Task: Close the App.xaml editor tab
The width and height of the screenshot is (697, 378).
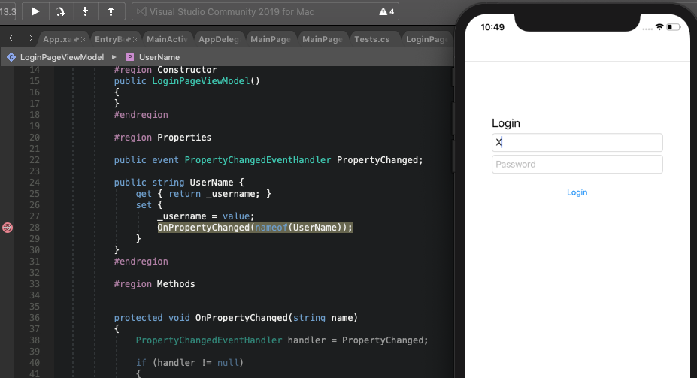Action: [83, 39]
